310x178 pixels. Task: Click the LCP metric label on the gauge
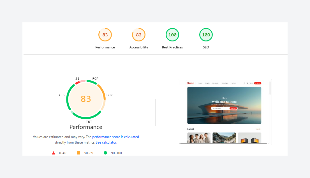(x=109, y=95)
